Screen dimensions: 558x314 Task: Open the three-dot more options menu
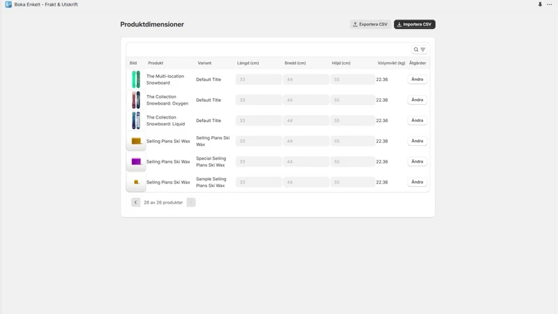pyautogui.click(x=550, y=4)
